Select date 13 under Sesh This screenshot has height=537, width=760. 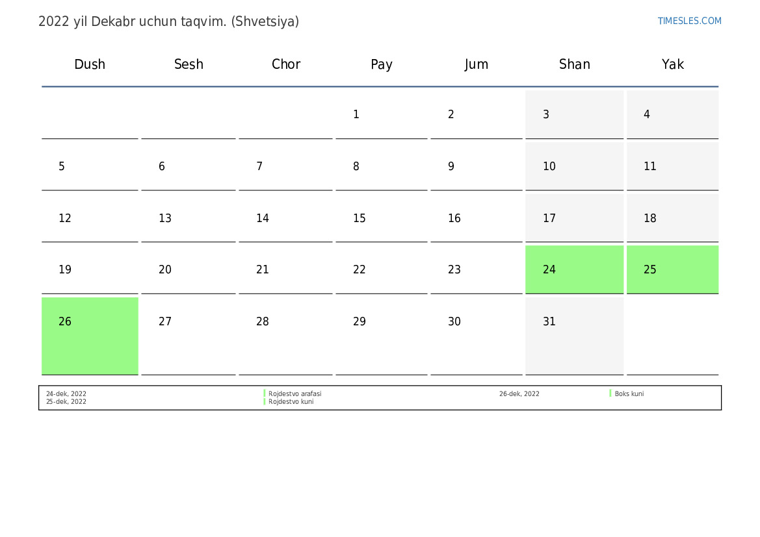[165, 218]
